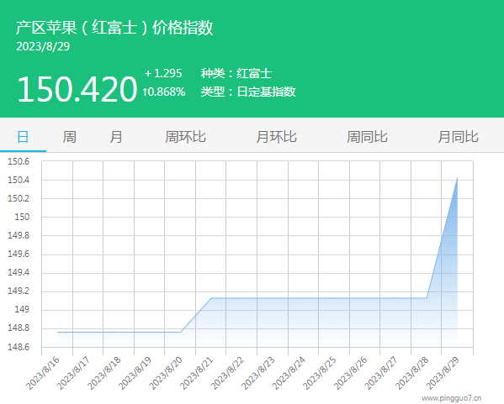
Task: Click the chart peak on 2023/8/29
Action: pyautogui.click(x=457, y=178)
